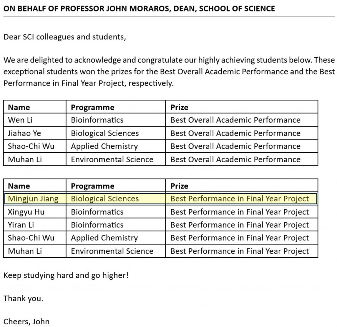This screenshot has width=337, height=327.
Task: Click the Prize header of the first table
Action: coord(179,107)
